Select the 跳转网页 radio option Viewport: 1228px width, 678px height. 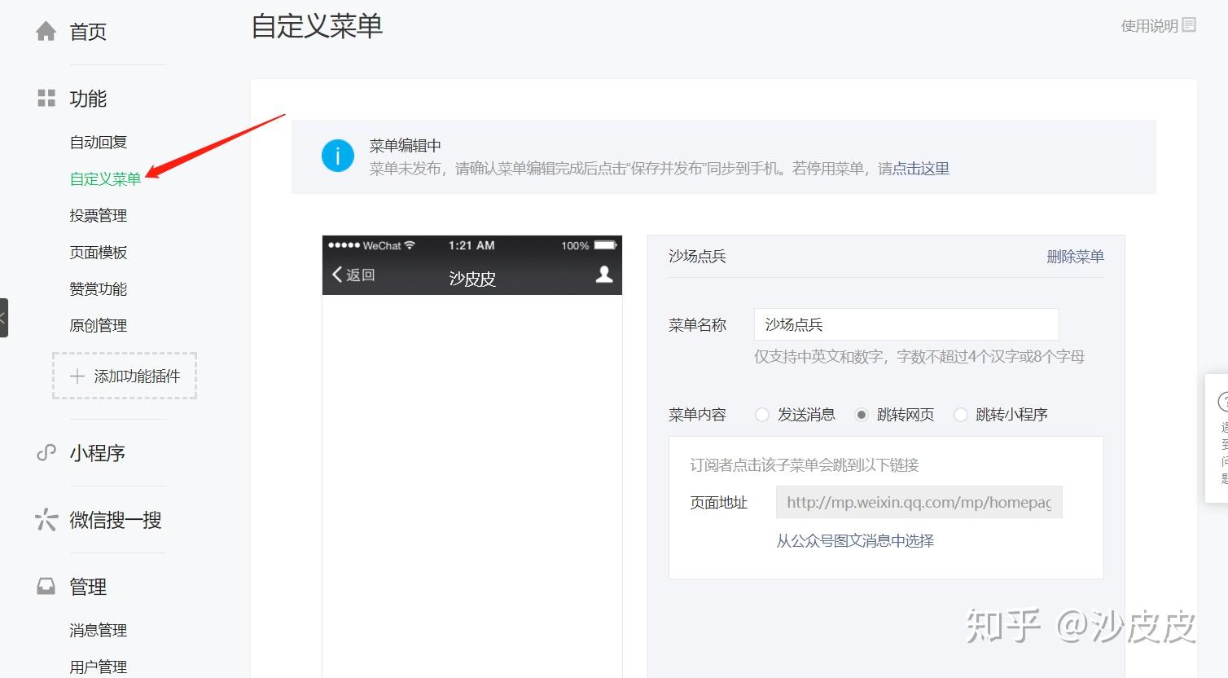click(x=862, y=415)
